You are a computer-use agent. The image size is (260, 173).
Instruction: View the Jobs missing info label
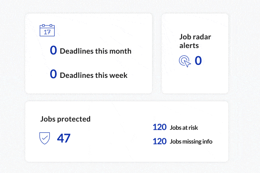click(191, 141)
